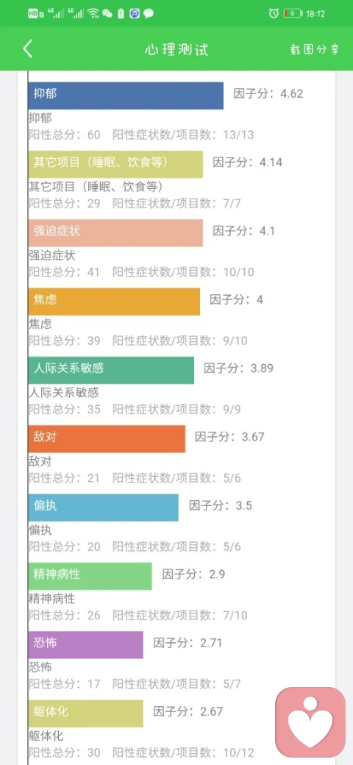This screenshot has height=765, width=353.
Task: Select the light green 精神病性 bar
Action: 90,576
